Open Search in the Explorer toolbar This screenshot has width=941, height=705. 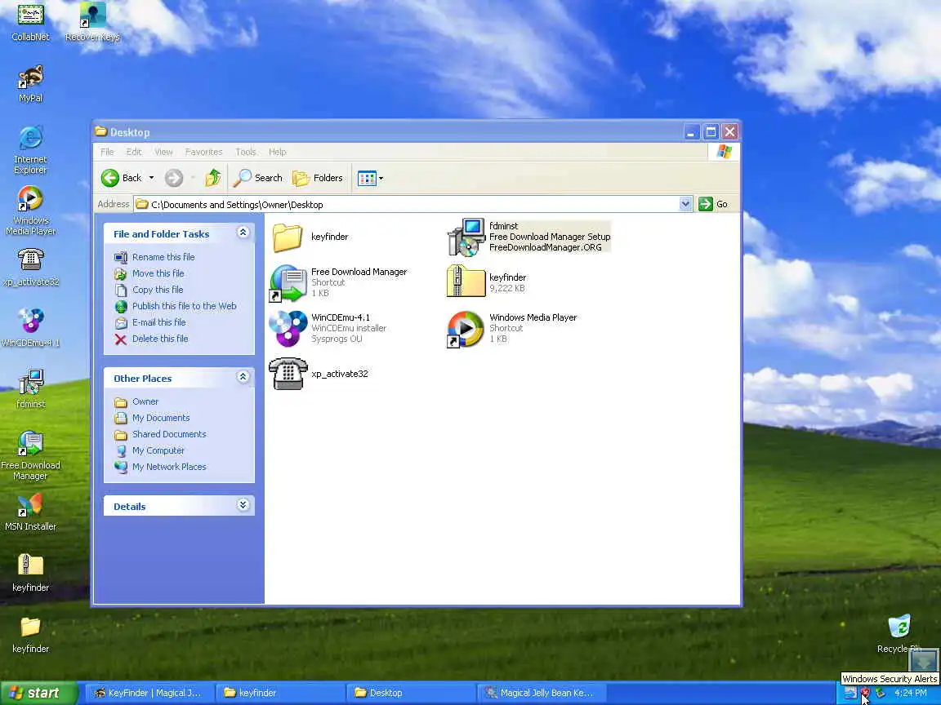tap(258, 177)
